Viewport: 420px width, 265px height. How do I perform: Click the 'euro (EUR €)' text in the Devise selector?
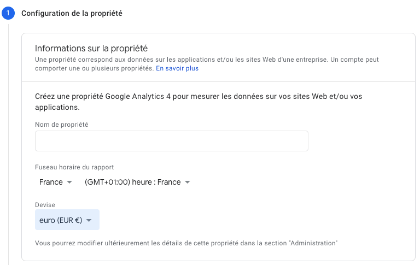pos(61,220)
